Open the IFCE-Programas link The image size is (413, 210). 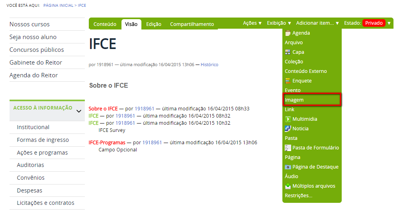coord(107,143)
